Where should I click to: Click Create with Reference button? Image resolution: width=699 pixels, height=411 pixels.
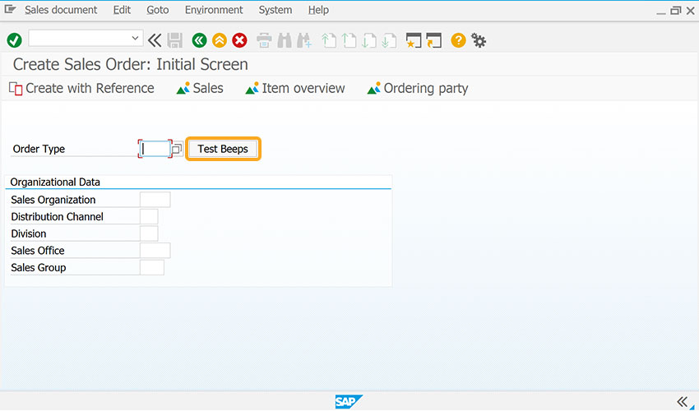(81, 88)
